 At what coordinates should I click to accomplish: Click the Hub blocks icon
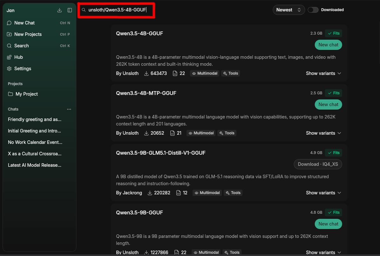(9, 57)
